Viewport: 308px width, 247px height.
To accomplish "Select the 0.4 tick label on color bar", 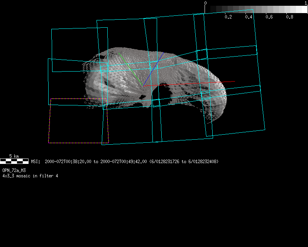I will click(x=249, y=17).
